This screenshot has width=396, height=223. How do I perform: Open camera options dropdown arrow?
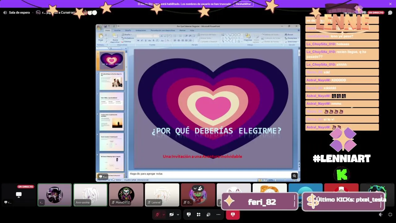click(x=178, y=214)
